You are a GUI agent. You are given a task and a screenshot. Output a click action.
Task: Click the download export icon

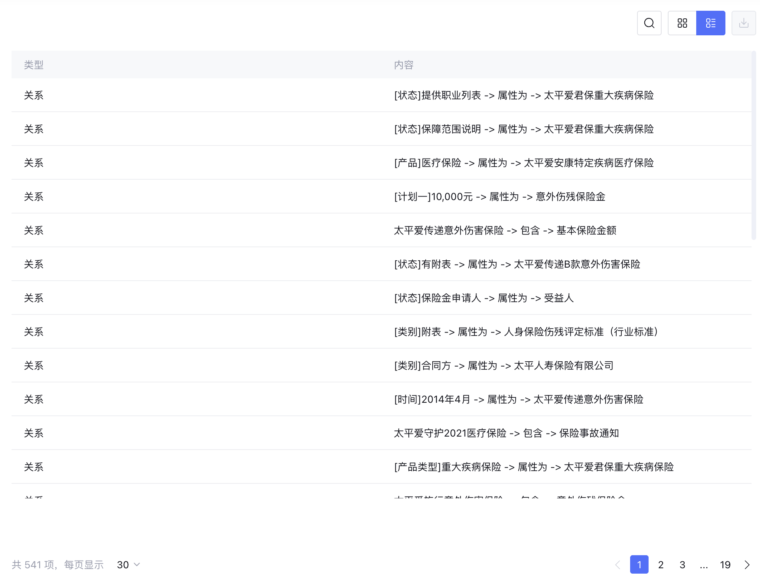(x=743, y=23)
